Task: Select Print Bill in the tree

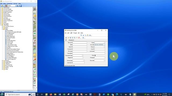Action: [x=9, y=48]
